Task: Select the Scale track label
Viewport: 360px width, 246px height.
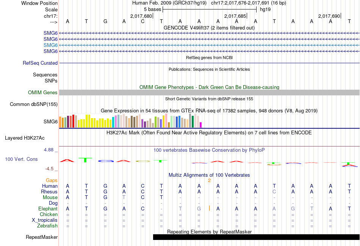Action: pyautogui.click(x=51, y=9)
